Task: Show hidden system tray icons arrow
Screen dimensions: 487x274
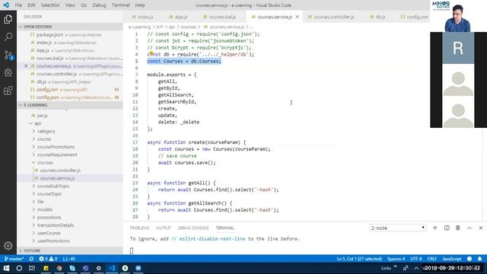Action: click(x=416, y=268)
